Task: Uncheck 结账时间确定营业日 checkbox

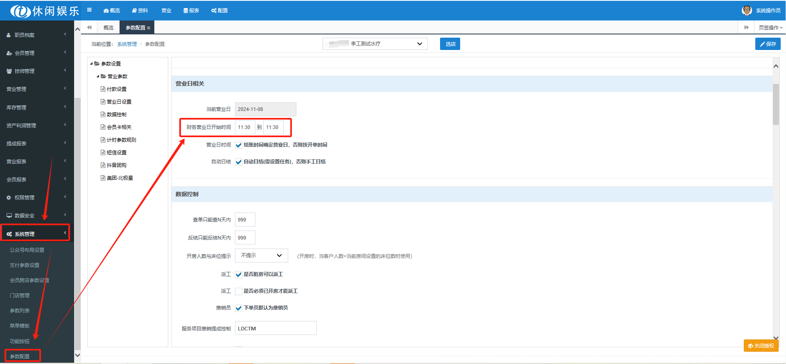Action: click(239, 145)
